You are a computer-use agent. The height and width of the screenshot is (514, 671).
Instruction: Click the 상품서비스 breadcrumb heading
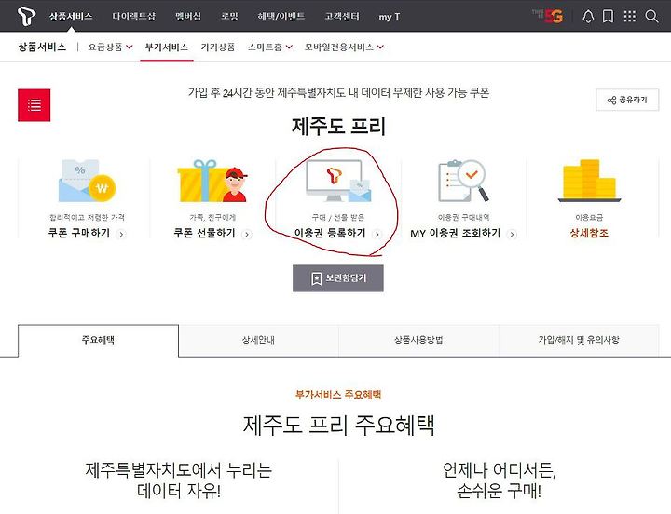click(42, 47)
